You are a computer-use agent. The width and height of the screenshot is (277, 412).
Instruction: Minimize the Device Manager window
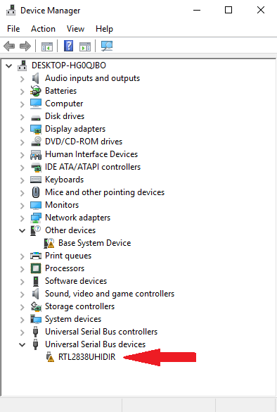point(197,11)
